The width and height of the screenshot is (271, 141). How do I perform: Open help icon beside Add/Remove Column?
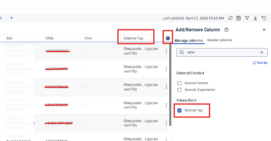[x=227, y=30]
